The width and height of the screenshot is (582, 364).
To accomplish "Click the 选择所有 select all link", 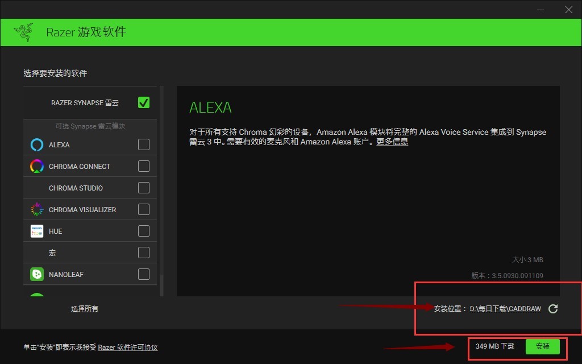I will coord(86,309).
